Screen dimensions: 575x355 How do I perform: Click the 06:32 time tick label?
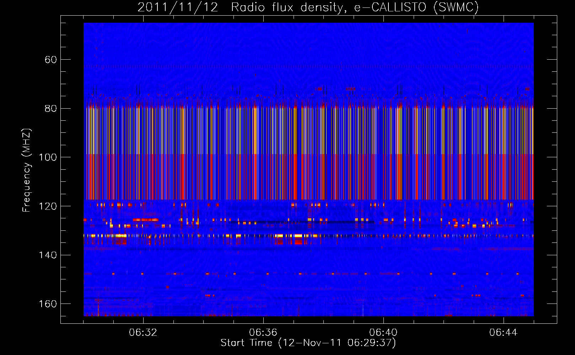pyautogui.click(x=143, y=333)
